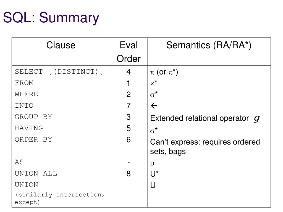Viewport: 283px width, 212px height.
Task: Click the GROUP BY clause entry
Action: pyautogui.click(x=33, y=117)
